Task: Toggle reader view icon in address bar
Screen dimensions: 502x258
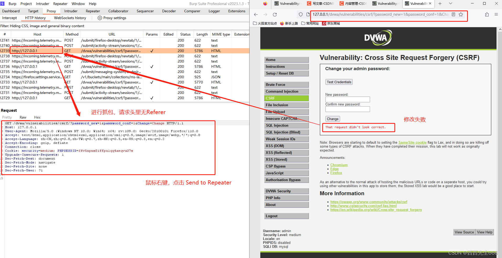Action: click(453, 14)
